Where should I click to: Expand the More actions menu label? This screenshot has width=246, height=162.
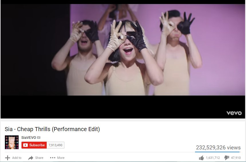tap(61, 158)
